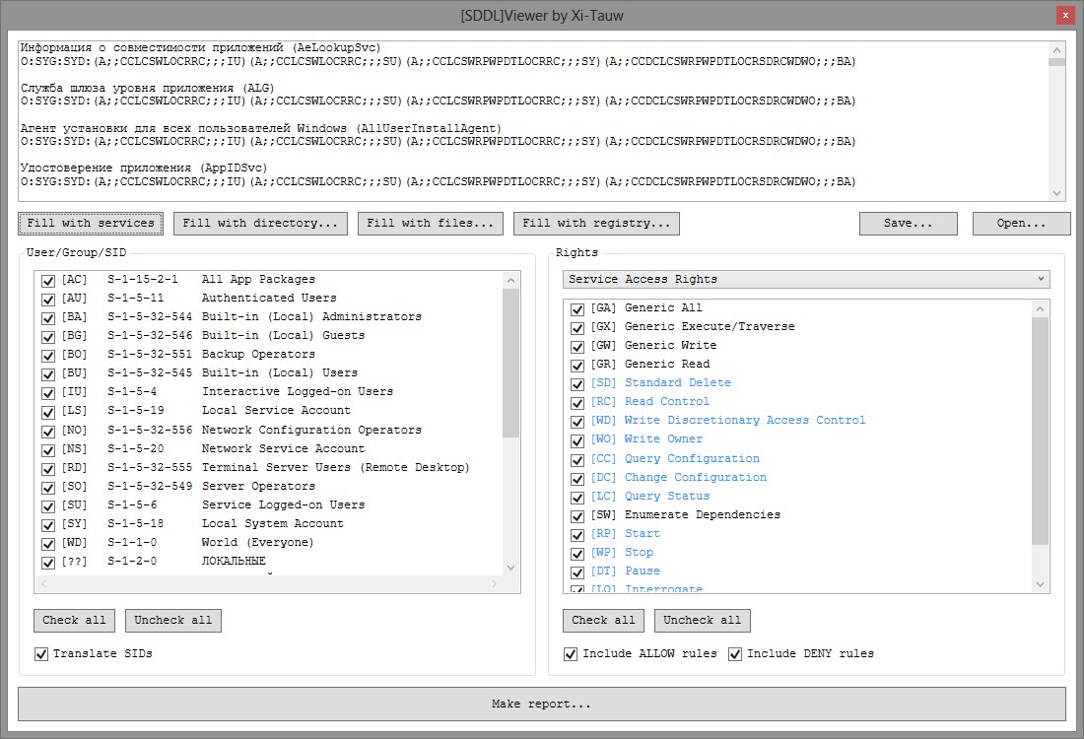Click Rights list scroll down arrow
The height and width of the screenshot is (739, 1084).
coord(1040,585)
